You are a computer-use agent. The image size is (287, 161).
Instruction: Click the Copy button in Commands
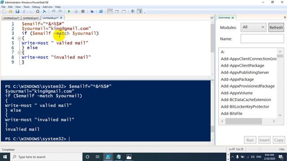pos(279,140)
